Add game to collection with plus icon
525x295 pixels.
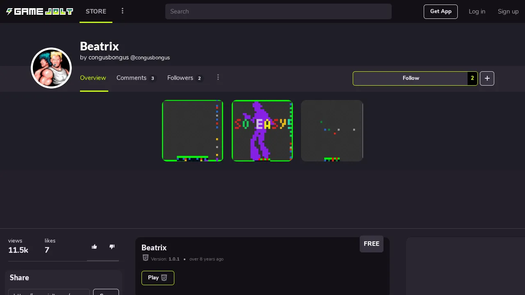(487, 78)
